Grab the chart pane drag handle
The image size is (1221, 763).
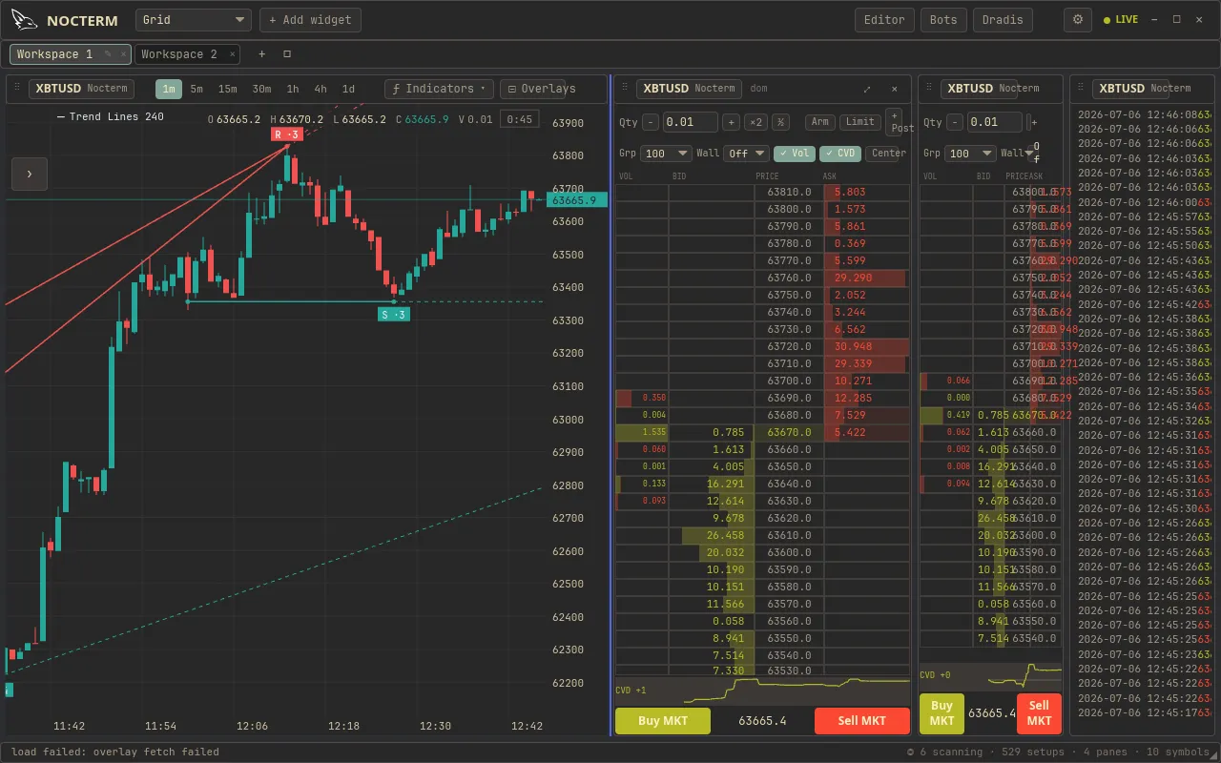tap(19, 89)
